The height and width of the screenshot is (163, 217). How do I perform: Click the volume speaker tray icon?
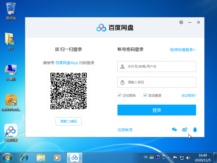point(188,157)
